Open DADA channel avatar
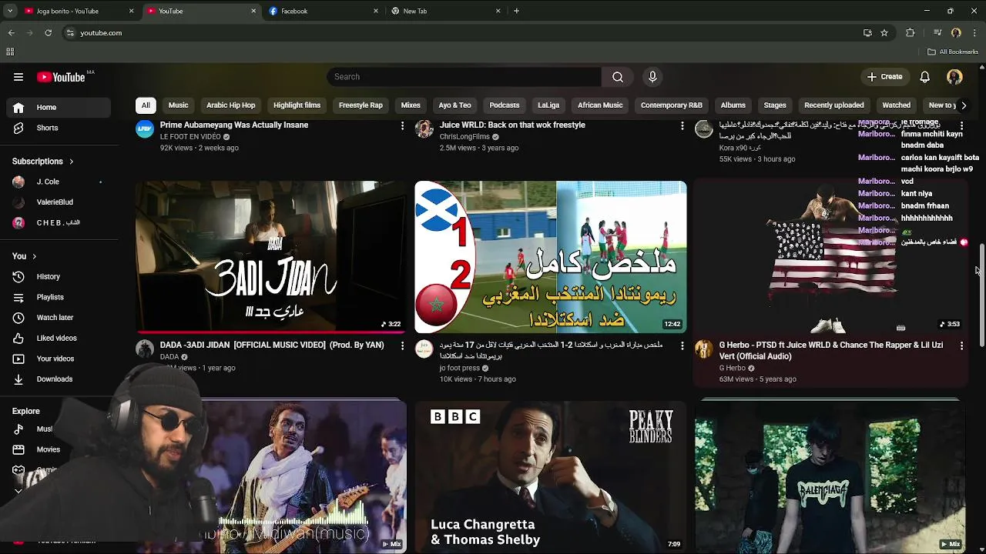This screenshot has width=986, height=554. [145, 349]
